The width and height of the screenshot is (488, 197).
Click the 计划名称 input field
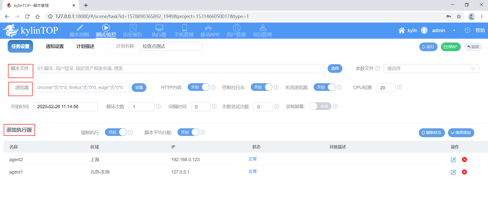point(171,46)
